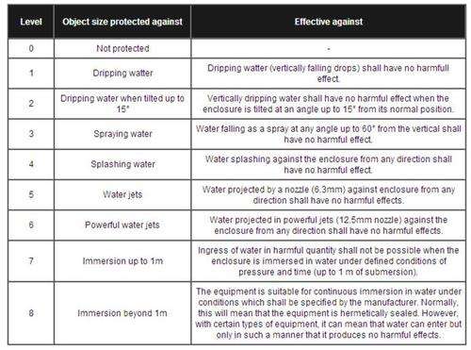
Task: Click the Immersion up to 1m cell
Action: pos(122,261)
